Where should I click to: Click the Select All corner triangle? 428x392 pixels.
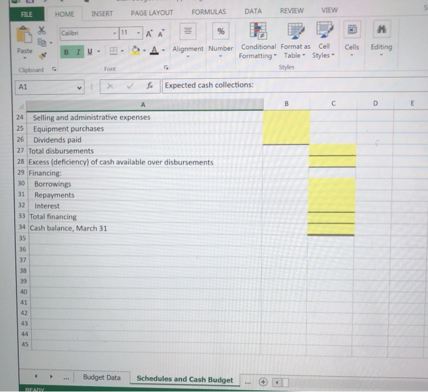(21, 106)
